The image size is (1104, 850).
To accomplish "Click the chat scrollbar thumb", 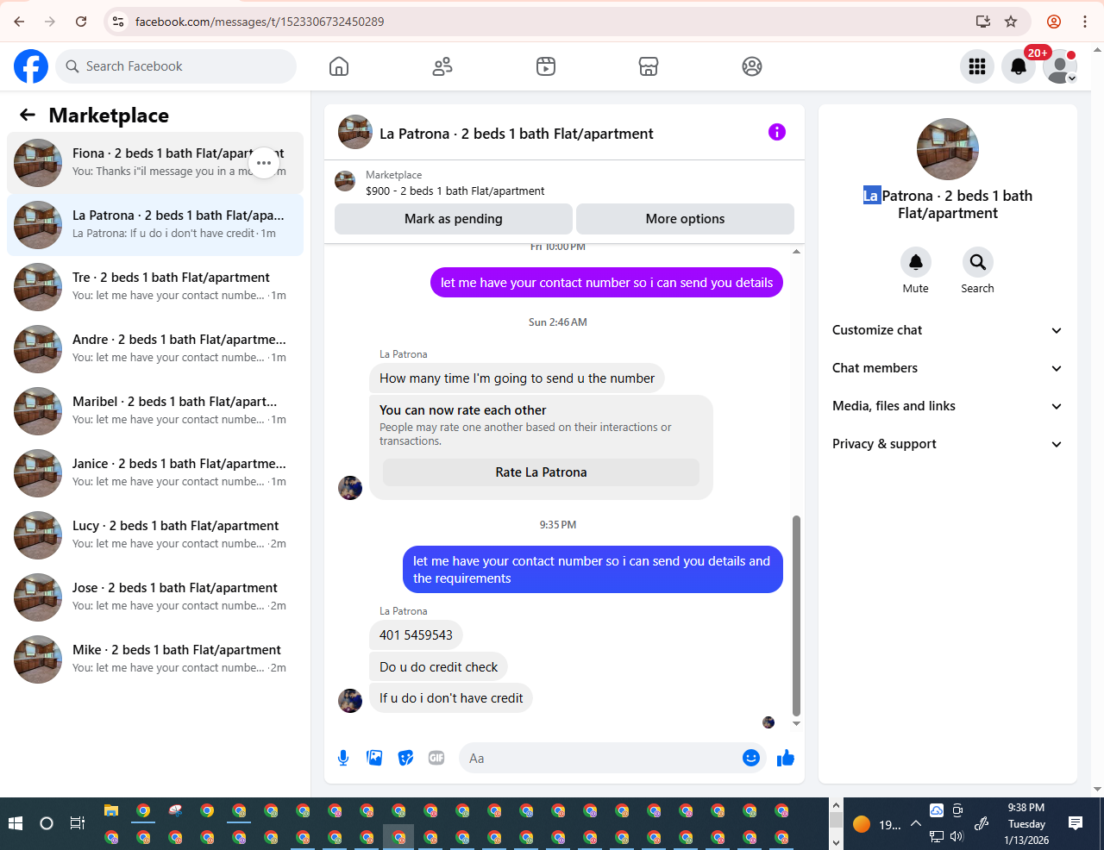I will coord(796,616).
